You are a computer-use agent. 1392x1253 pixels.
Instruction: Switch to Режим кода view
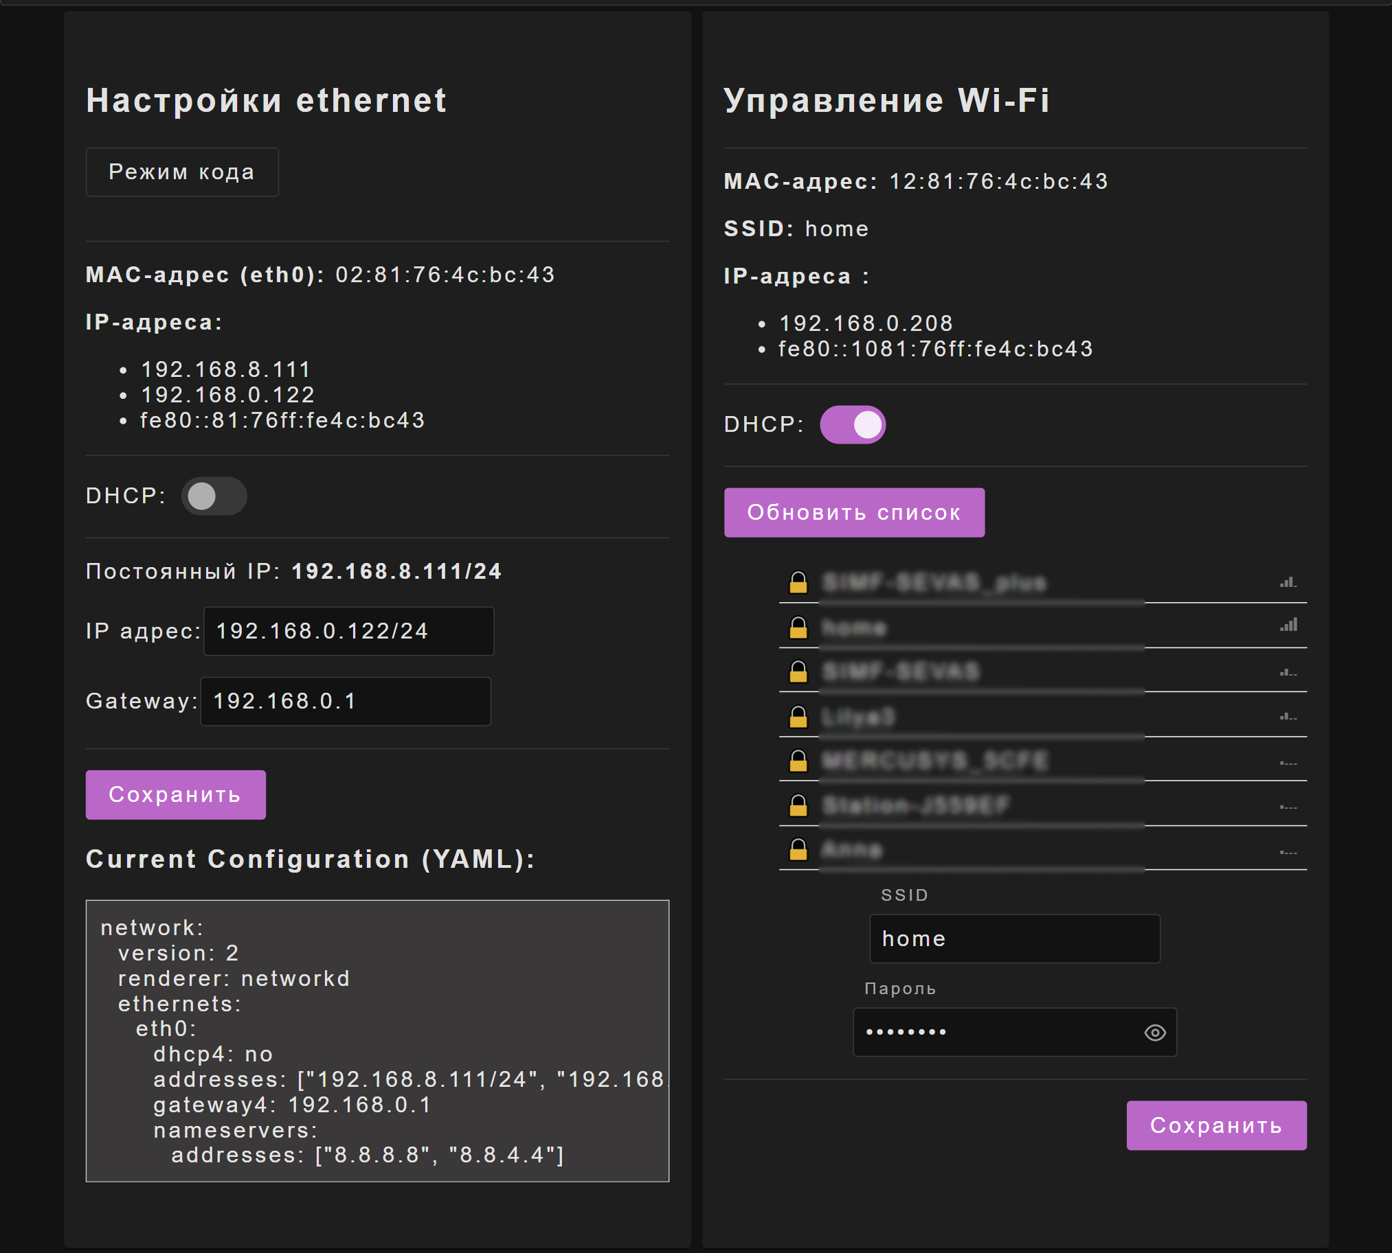182,172
